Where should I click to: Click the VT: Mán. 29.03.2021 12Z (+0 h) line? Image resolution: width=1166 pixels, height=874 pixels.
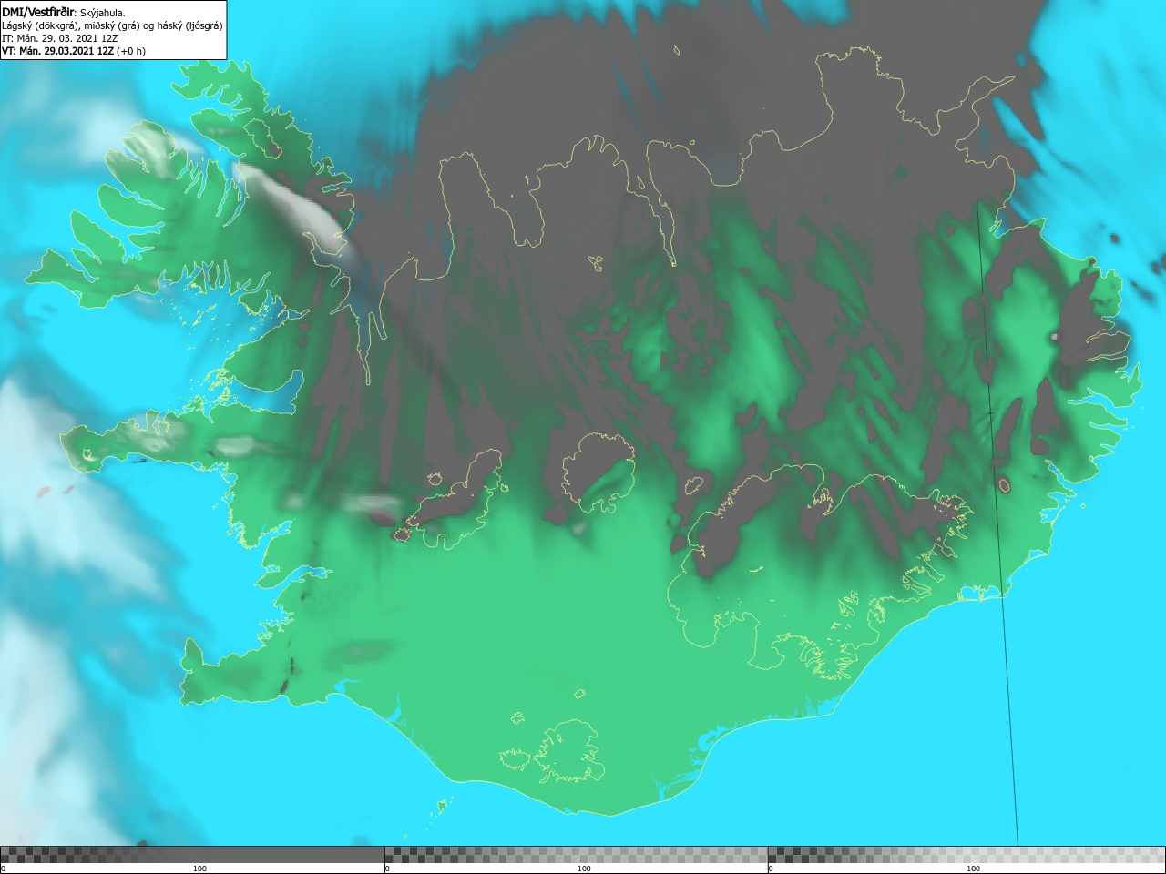(x=74, y=51)
